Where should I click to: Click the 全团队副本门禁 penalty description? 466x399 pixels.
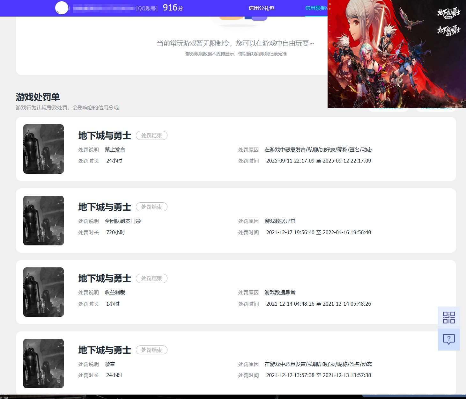click(x=123, y=221)
